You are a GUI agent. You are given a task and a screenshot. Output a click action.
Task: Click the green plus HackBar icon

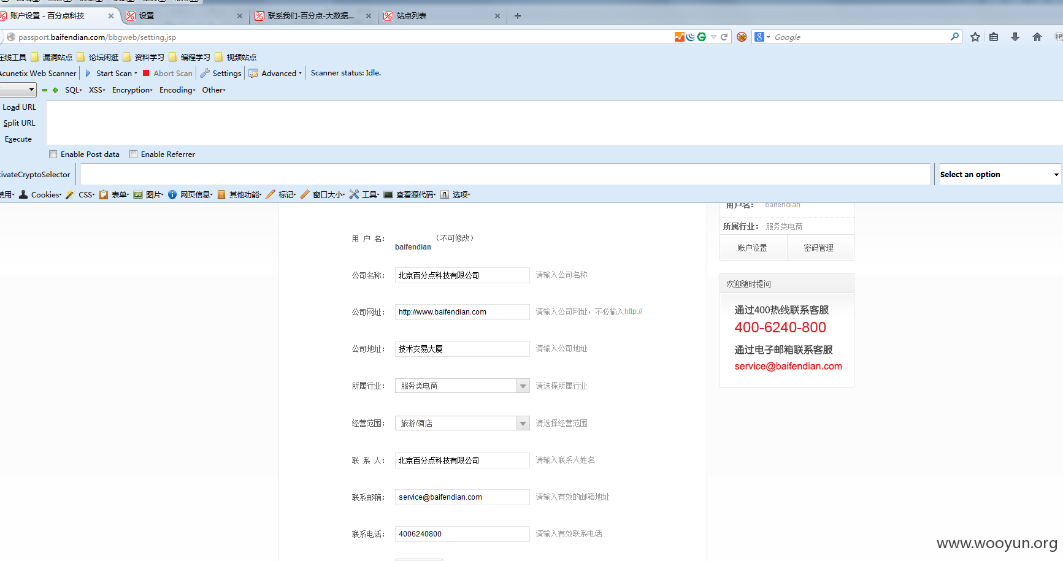click(55, 90)
